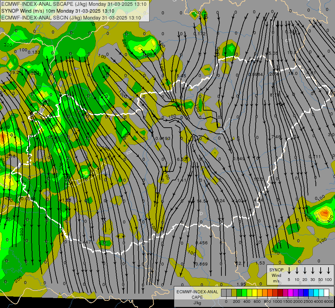Pick the dark red swatch in the CAPE legend
Screen dimensions: 335x308
pyautogui.click(x=280, y=293)
